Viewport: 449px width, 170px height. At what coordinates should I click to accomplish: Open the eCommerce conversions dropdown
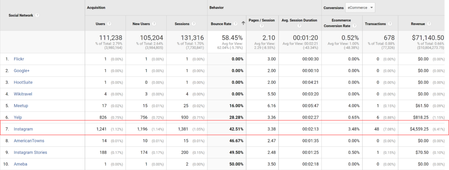pyautogui.click(x=360, y=8)
